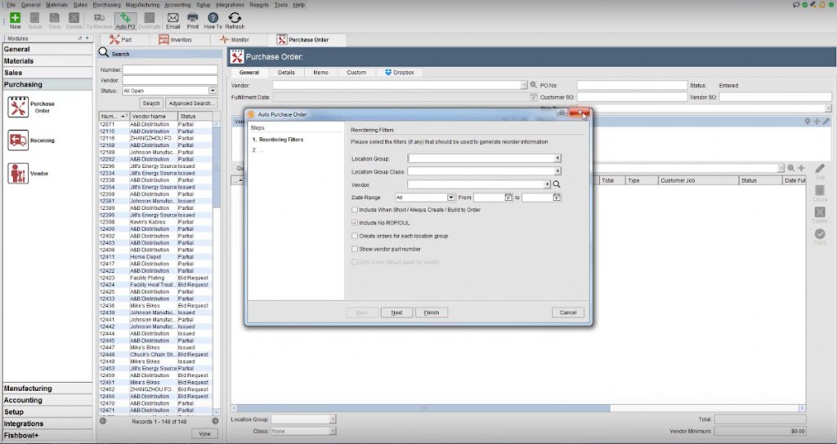The width and height of the screenshot is (837, 444).
Task: Open the Vendor module icon
Action: pyautogui.click(x=18, y=173)
